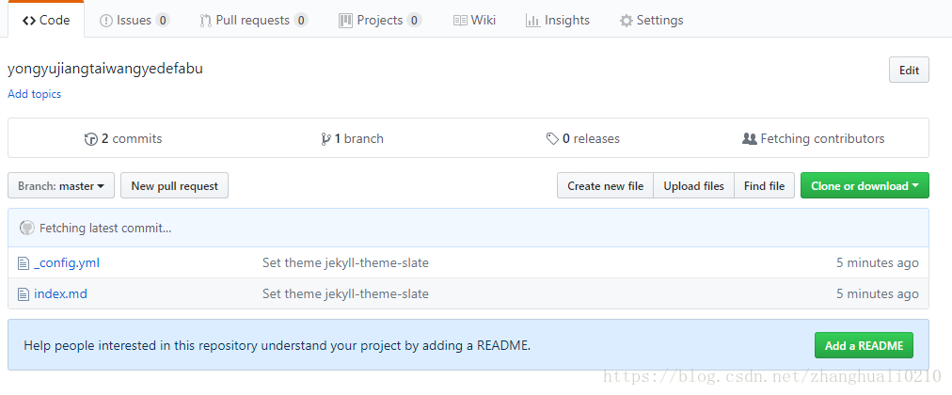Click the branch fork icon
Viewport: 952px width, 395px height.
click(325, 139)
